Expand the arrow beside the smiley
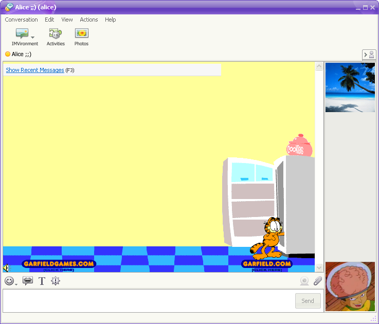The width and height of the screenshot is (379, 324). pos(16,284)
